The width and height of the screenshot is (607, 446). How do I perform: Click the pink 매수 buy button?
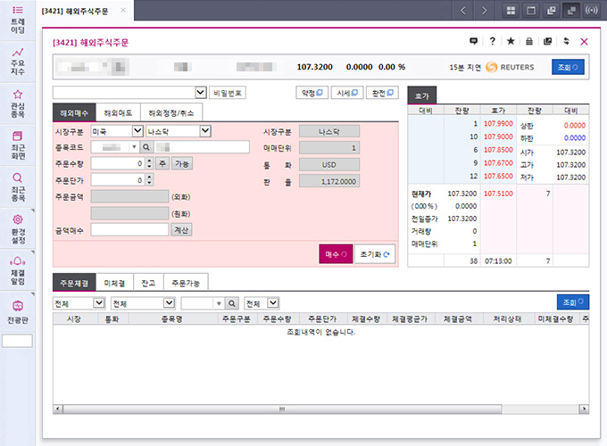(x=336, y=254)
